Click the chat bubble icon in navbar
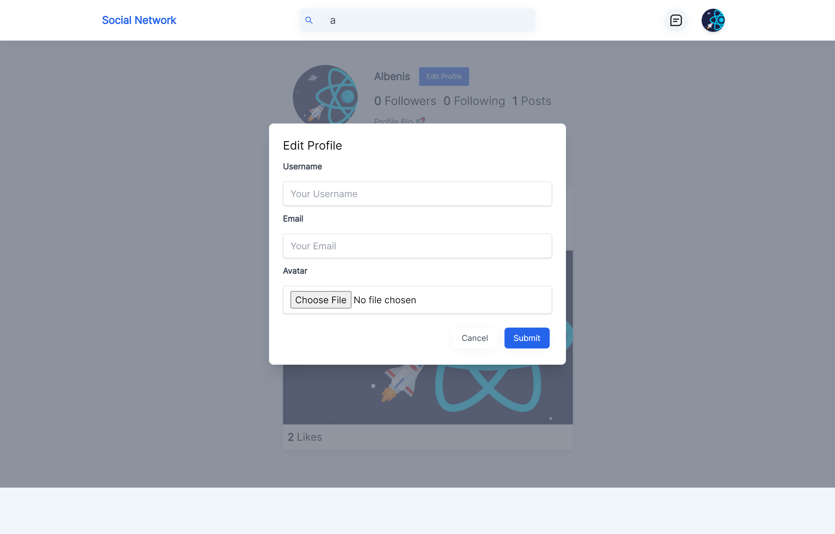The height and width of the screenshot is (534, 835). tap(676, 20)
